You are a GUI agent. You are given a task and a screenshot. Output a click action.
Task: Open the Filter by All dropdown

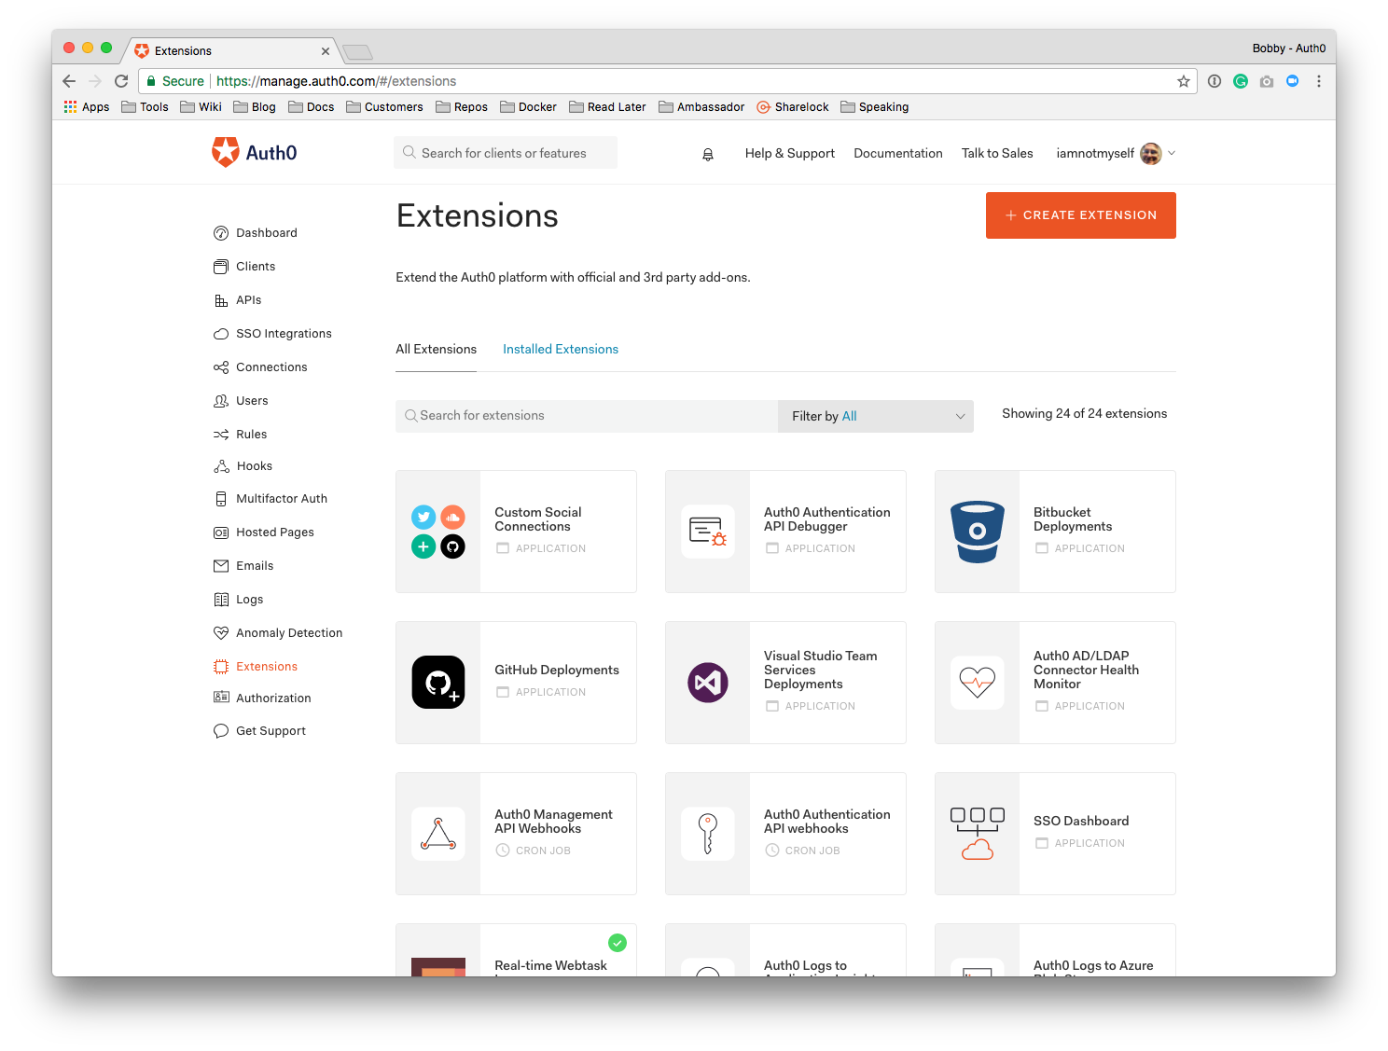pyautogui.click(x=876, y=416)
